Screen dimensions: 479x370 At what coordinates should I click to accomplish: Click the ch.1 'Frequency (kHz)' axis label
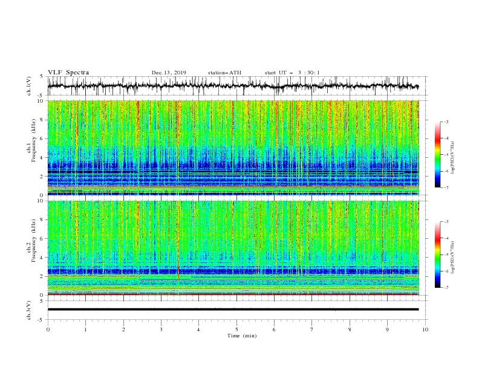(x=33, y=140)
